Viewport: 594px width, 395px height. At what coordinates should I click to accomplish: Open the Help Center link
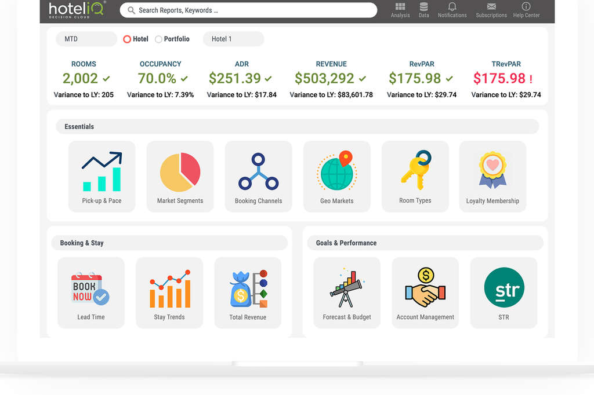pos(526,10)
